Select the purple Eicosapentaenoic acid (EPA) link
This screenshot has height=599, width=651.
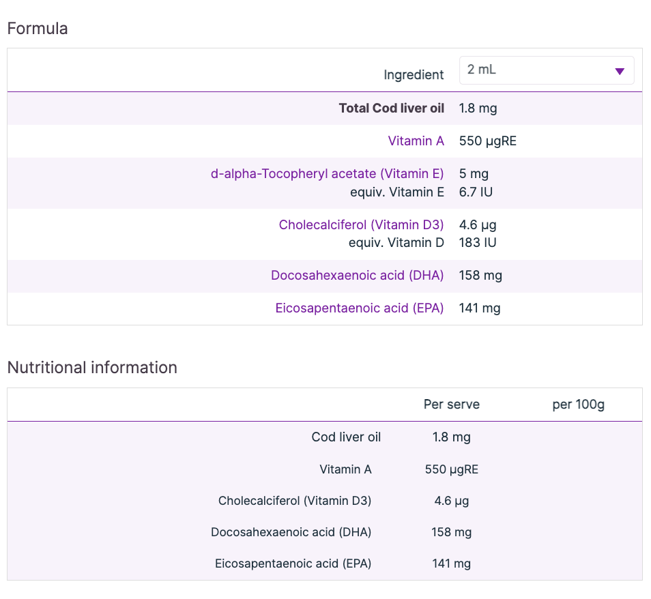tap(359, 308)
